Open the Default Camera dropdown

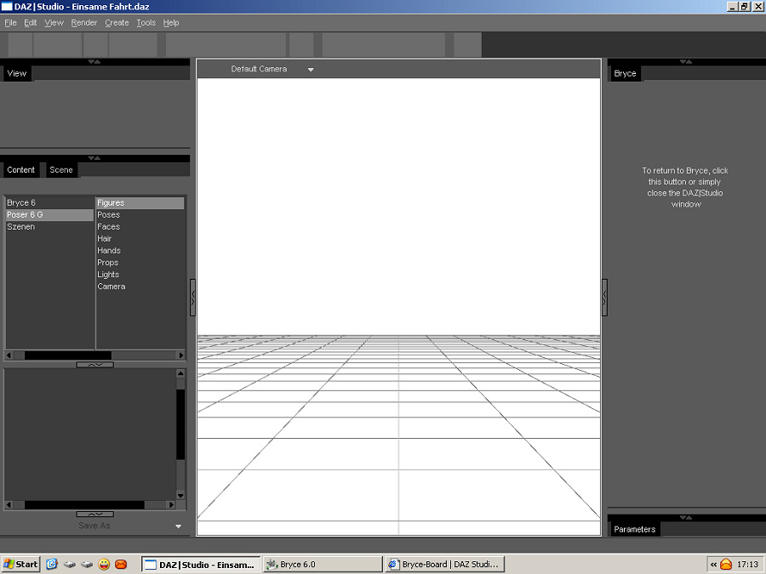(x=310, y=70)
